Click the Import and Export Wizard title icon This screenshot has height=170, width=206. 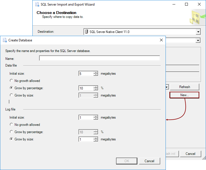click(37, 4)
